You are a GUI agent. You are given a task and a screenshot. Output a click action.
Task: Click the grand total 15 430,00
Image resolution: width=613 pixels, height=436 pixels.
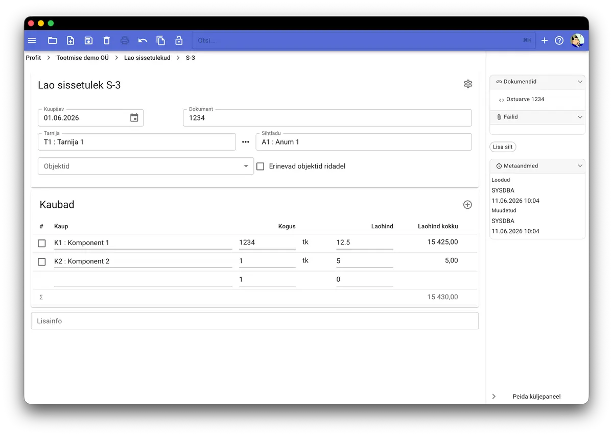[443, 297]
